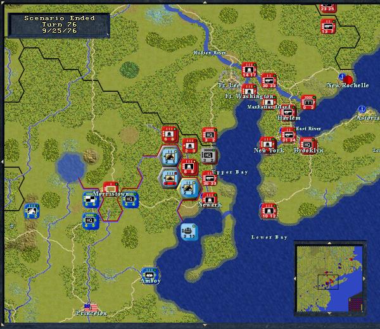The image size is (380, 329).
Task: Click the Princeton label
Action: (x=91, y=313)
